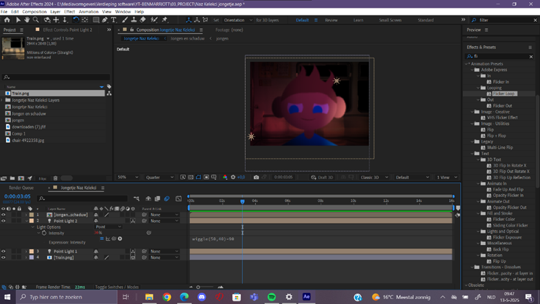The image size is (540, 304).
Task: Open the Classic 3D renderer dropdown
Action: (373, 177)
